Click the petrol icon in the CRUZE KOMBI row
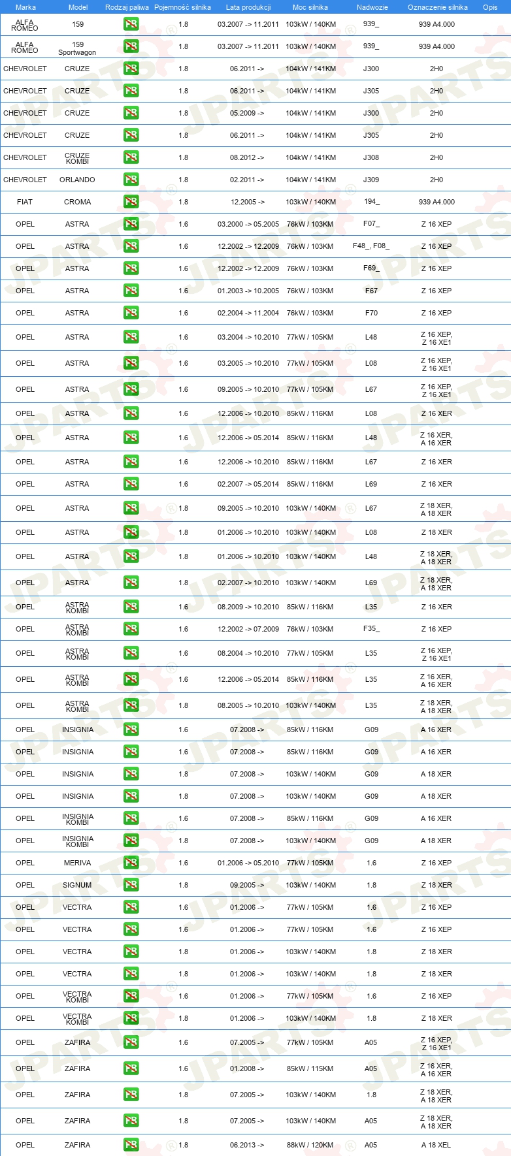This screenshot has height=1156, width=511. [131, 157]
